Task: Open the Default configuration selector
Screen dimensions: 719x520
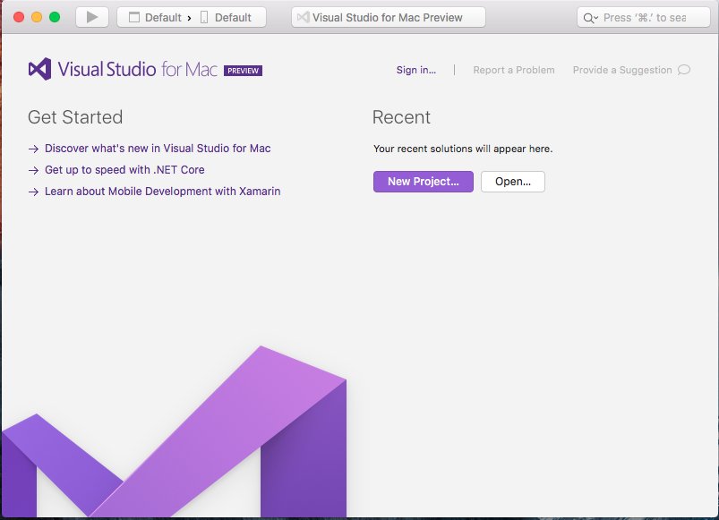Action: pos(155,17)
